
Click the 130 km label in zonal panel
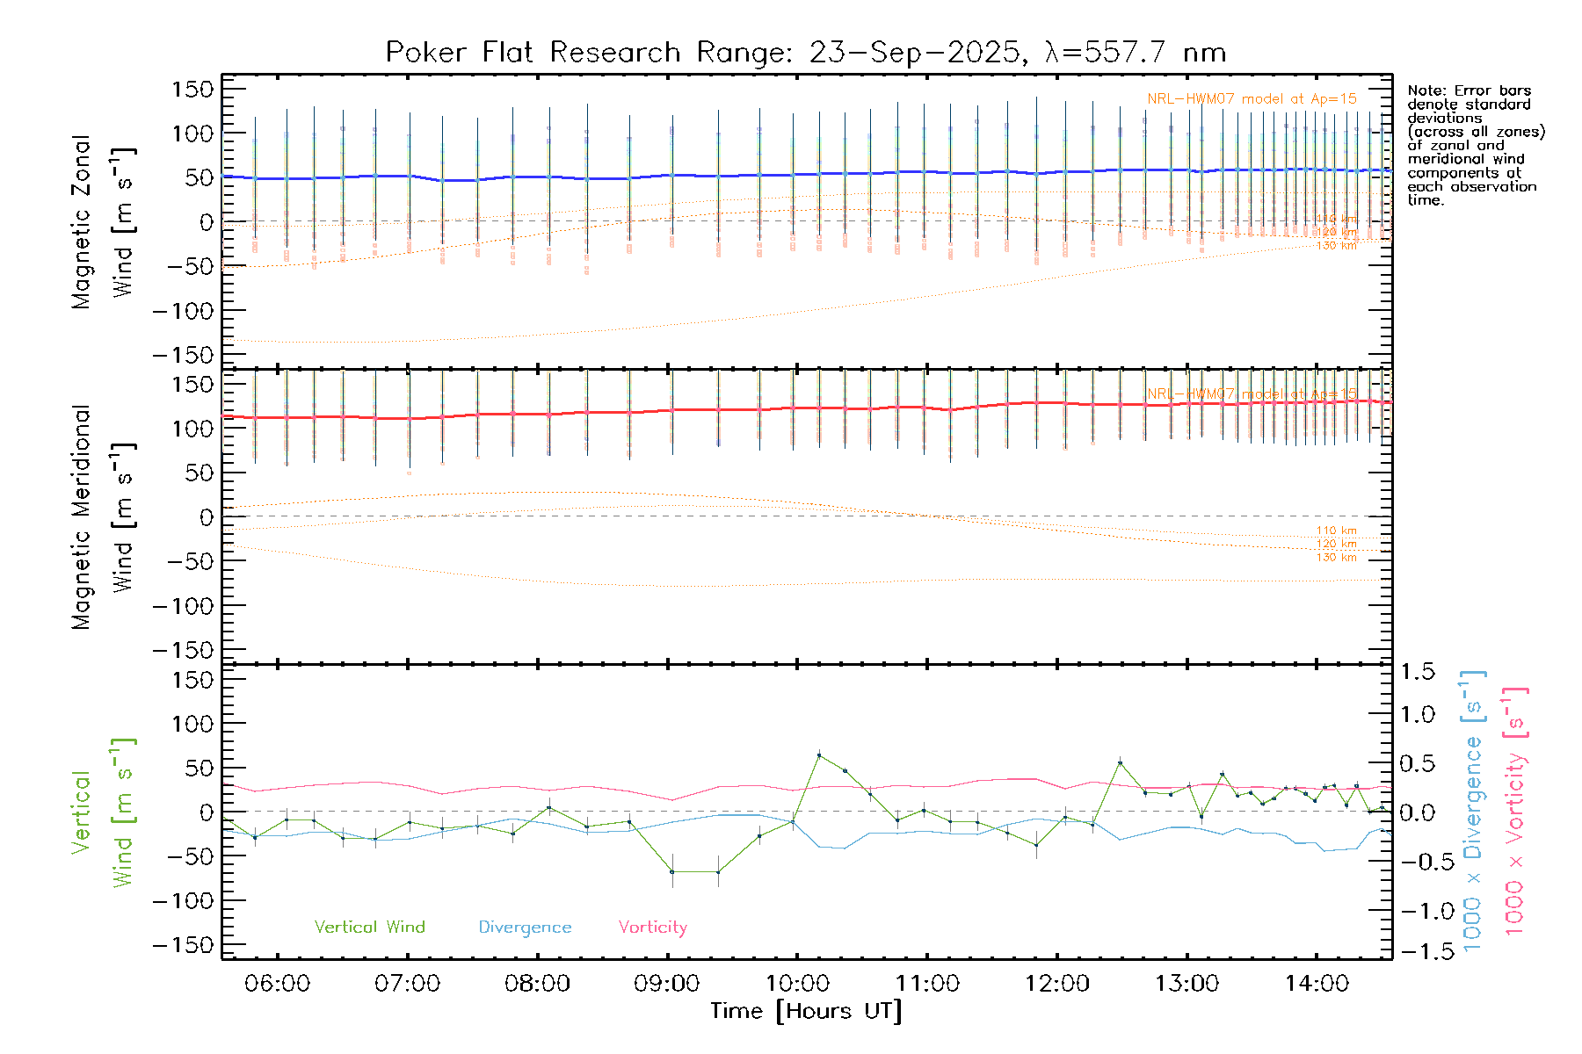pyautogui.click(x=1336, y=246)
